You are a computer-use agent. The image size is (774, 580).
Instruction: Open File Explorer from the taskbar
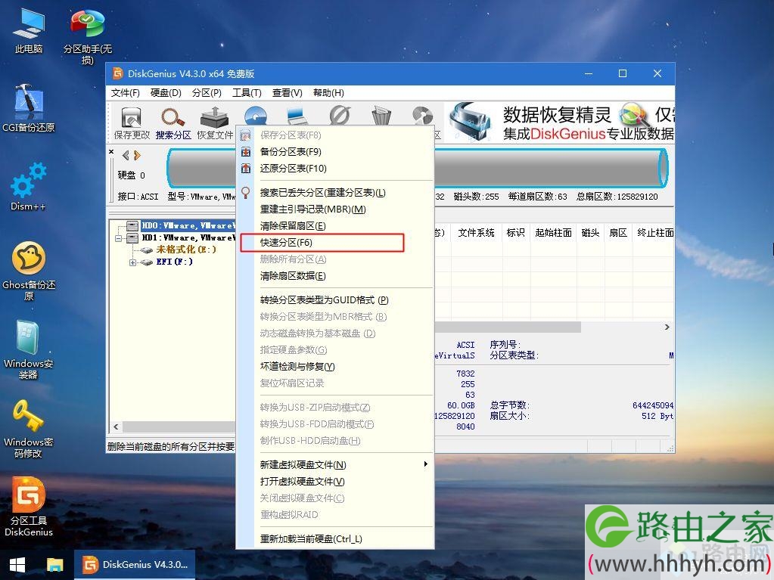[x=54, y=565]
